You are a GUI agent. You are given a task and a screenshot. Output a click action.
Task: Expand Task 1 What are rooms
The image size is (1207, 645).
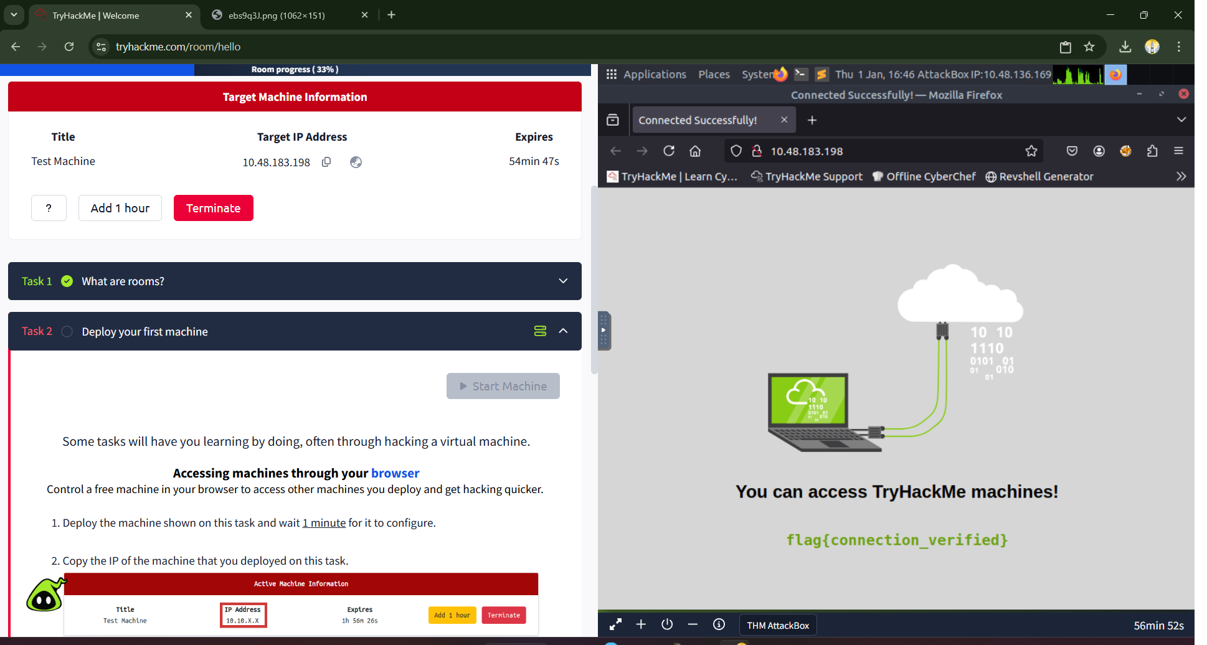pyautogui.click(x=563, y=281)
